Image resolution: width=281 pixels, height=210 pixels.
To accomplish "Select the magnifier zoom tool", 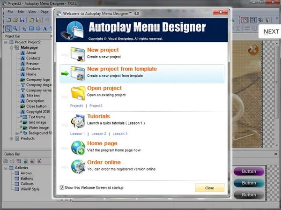I will (x=15, y=28).
